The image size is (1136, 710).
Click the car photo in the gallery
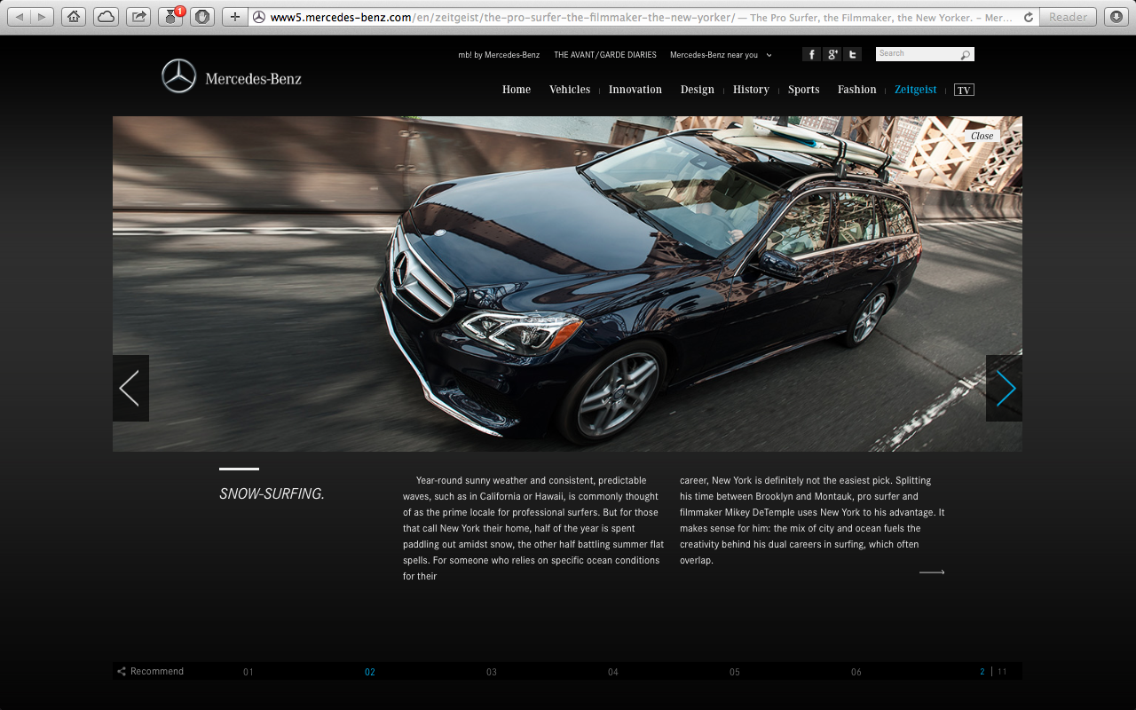[x=567, y=284]
